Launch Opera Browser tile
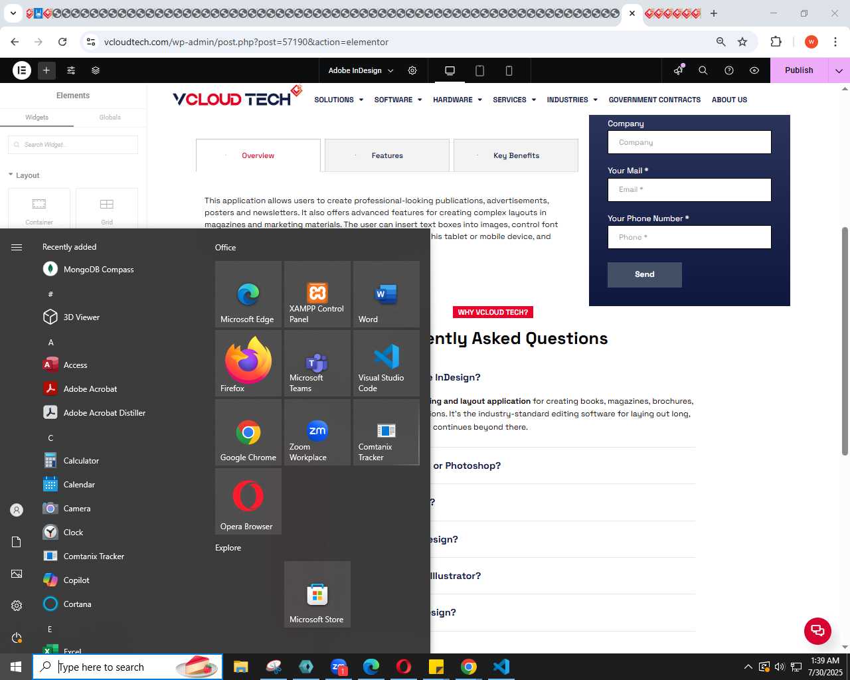Viewport: 850px width, 680px height. pyautogui.click(x=248, y=501)
